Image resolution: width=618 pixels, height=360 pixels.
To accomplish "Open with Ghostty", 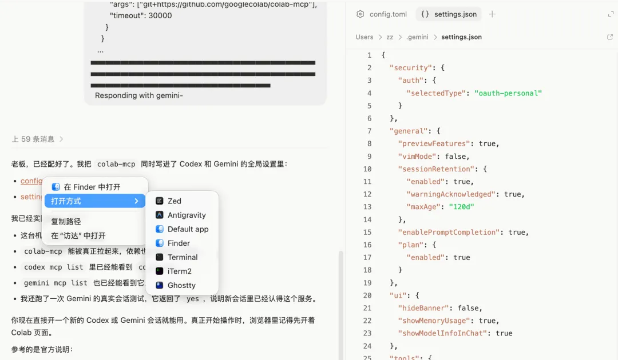I will [x=182, y=285].
